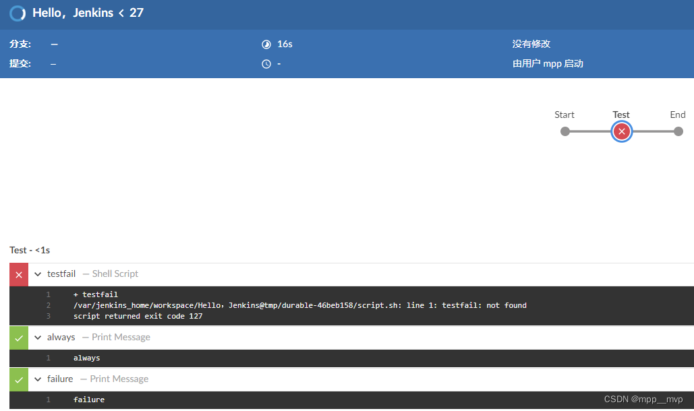This screenshot has height=411, width=694.
Task: Click the log line containing 'testfail: not found'
Action: [299, 305]
